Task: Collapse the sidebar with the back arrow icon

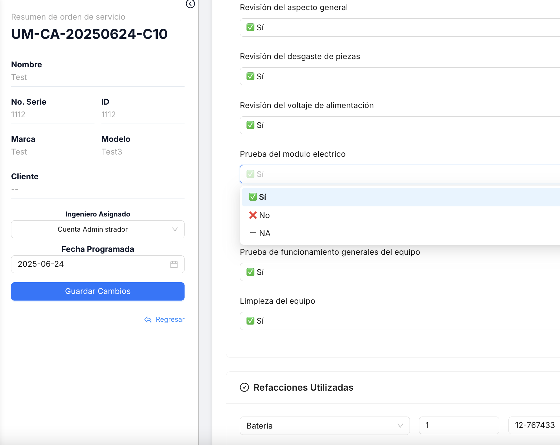Action: pyautogui.click(x=190, y=4)
